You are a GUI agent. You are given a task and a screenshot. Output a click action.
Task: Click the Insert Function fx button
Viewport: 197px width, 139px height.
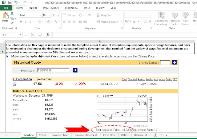48,35
